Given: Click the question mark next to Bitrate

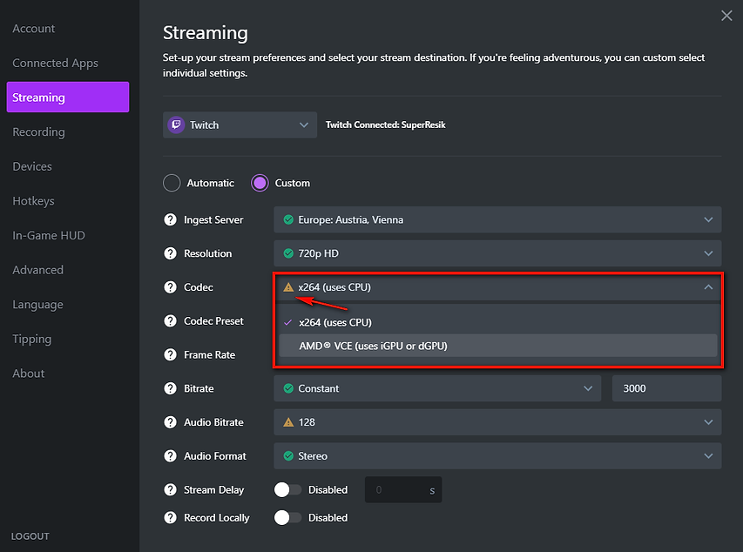Looking at the screenshot, I should (x=170, y=388).
